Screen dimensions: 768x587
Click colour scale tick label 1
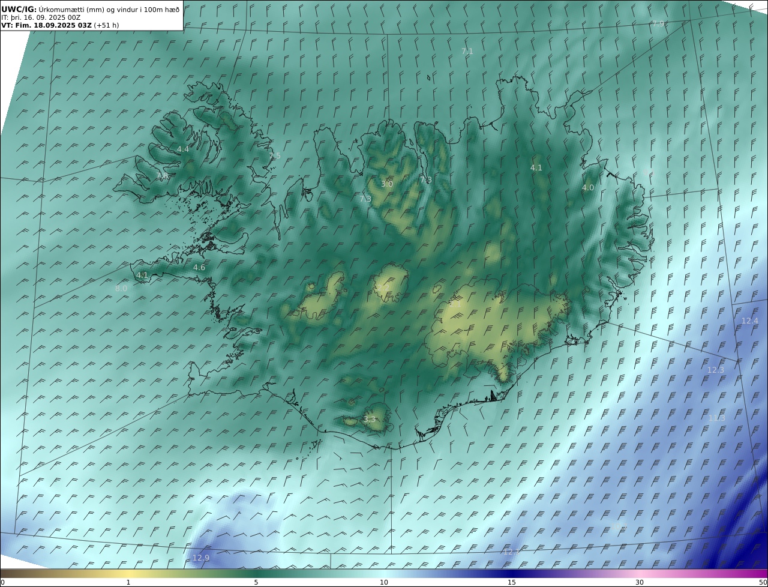click(128, 582)
